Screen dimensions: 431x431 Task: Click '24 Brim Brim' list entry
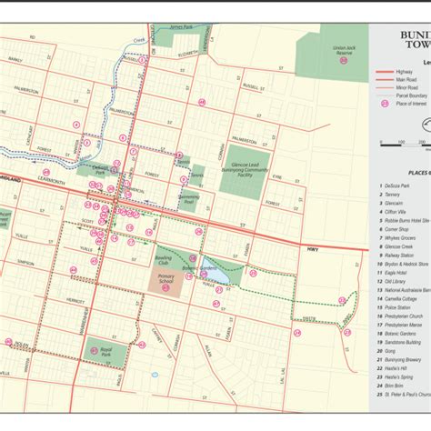[x=390, y=386]
